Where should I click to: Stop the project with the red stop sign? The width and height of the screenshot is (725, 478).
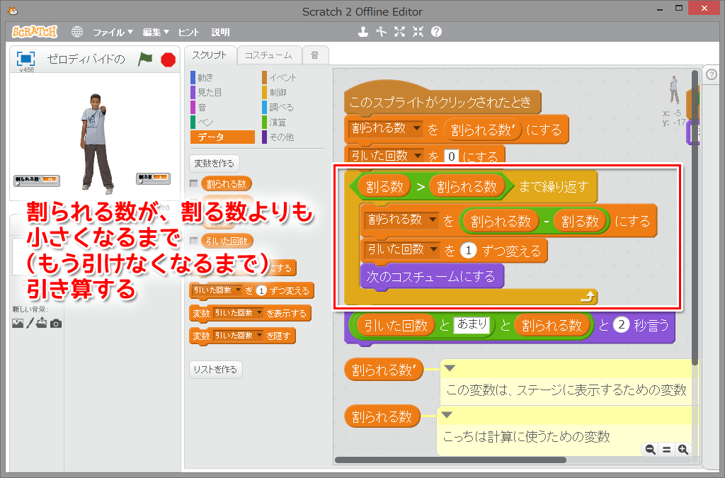click(x=168, y=59)
